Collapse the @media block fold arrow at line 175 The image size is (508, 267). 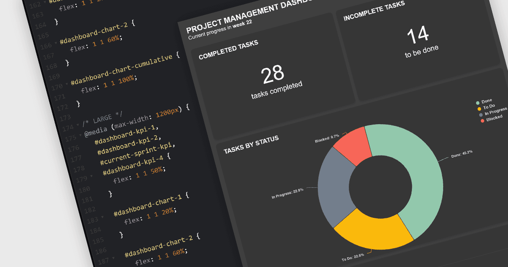tap(80, 136)
